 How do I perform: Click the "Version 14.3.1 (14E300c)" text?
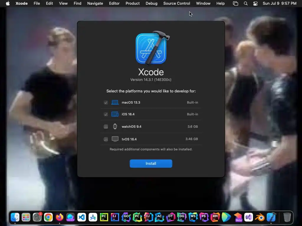[151, 79]
